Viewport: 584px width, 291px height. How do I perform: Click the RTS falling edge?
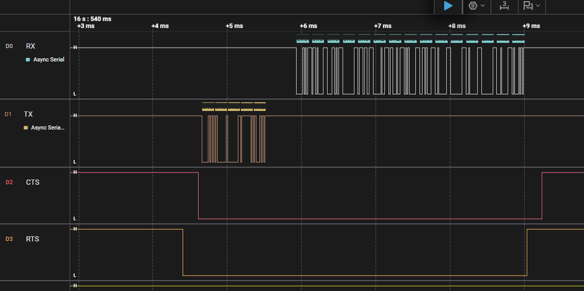coord(183,252)
